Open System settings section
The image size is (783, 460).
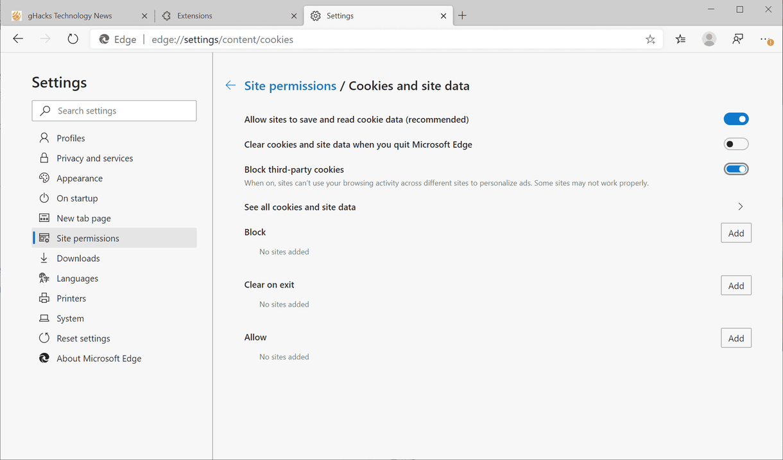(114, 318)
